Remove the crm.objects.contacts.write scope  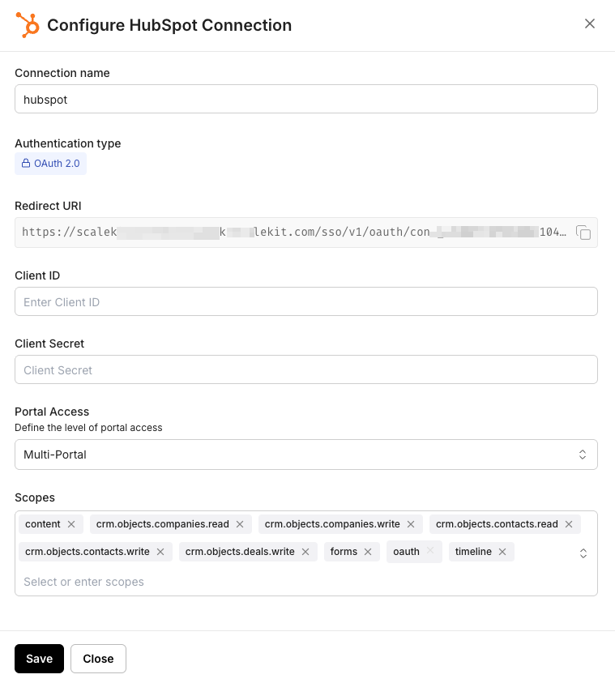(160, 552)
